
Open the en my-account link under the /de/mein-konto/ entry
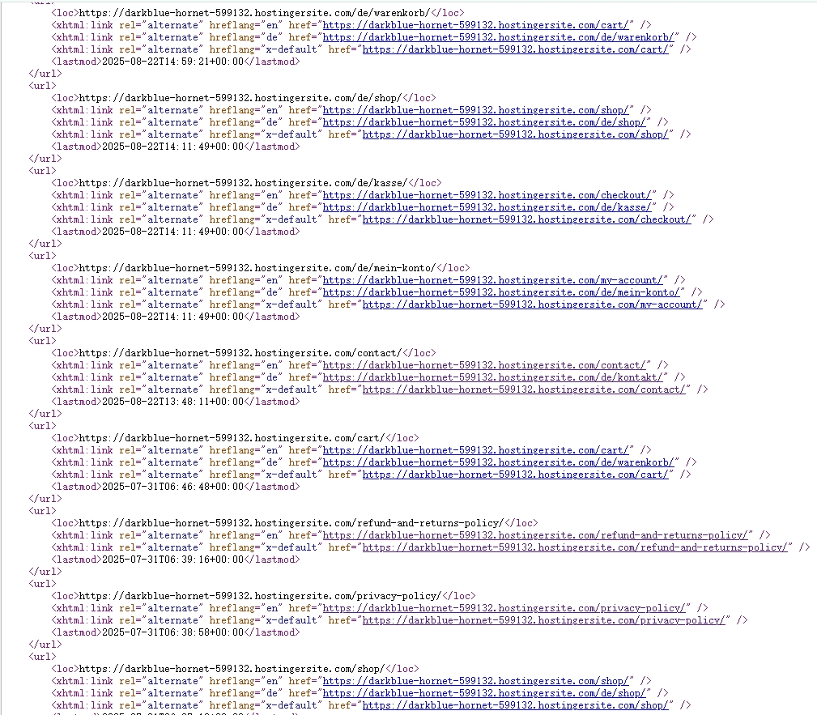point(493,280)
